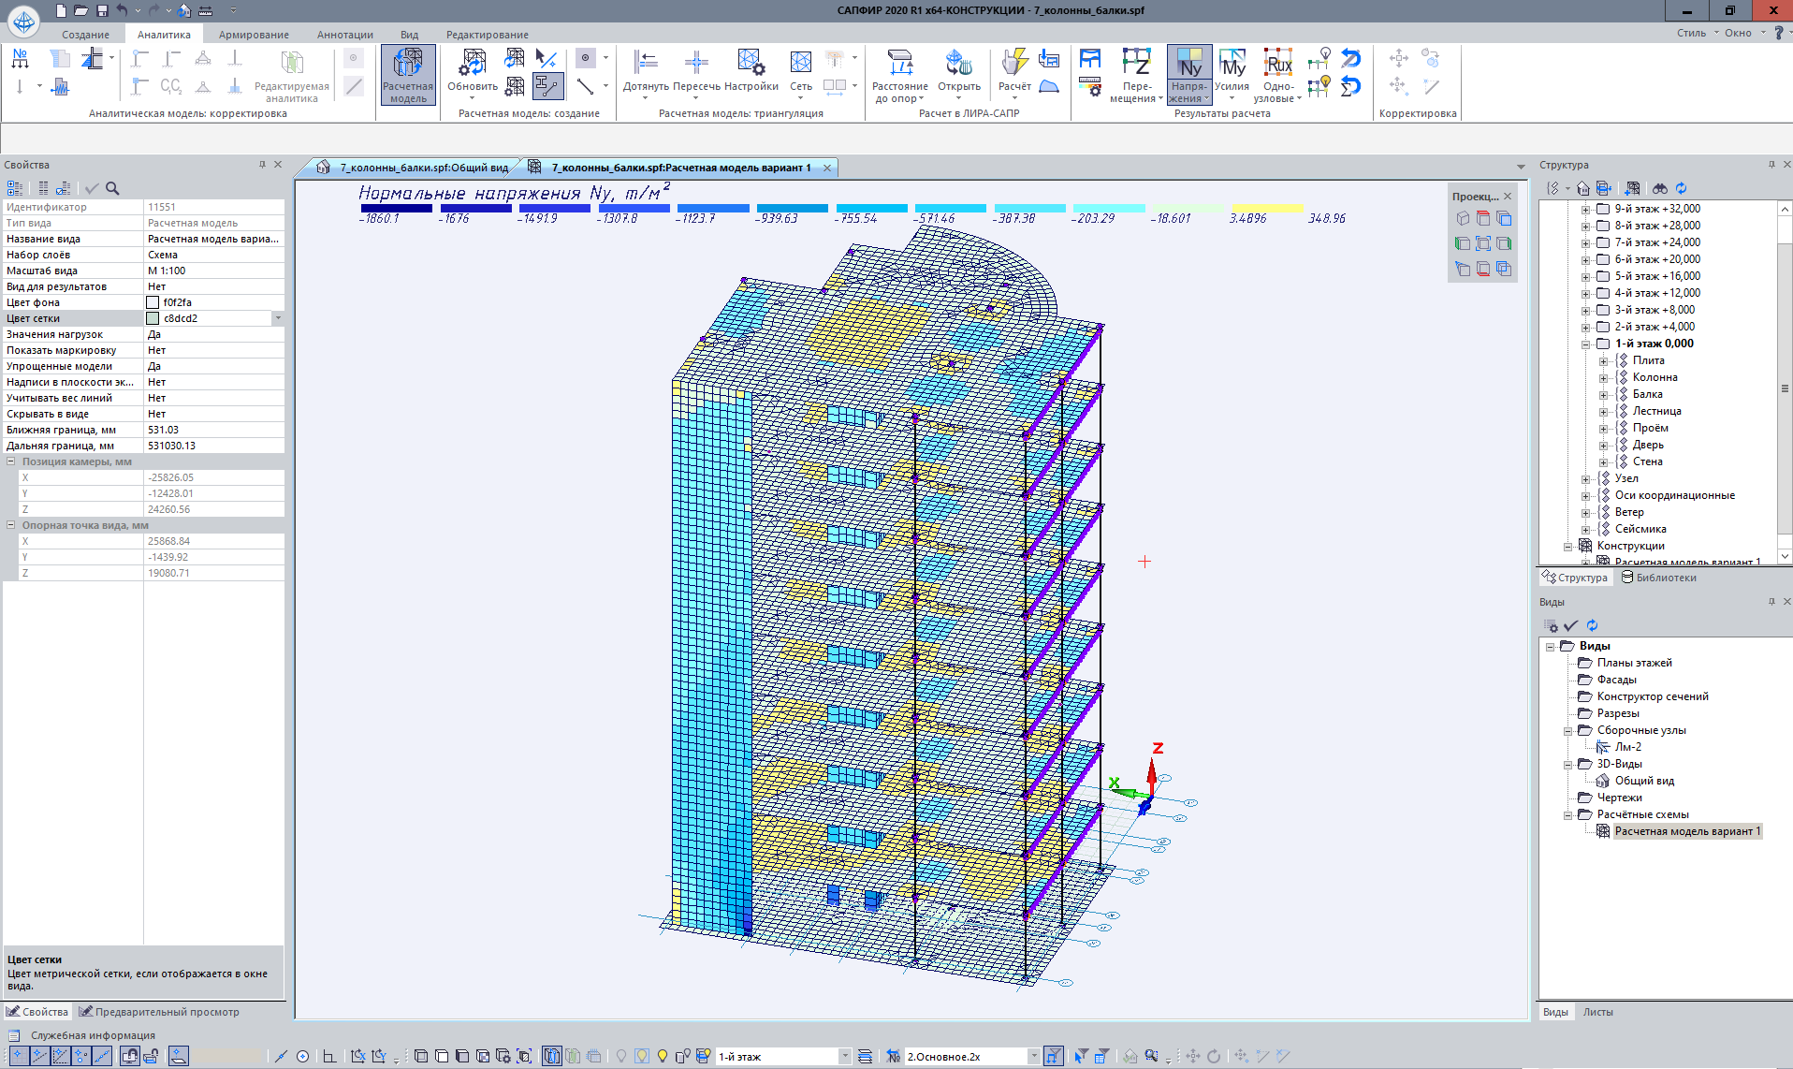Image resolution: width=1793 pixels, height=1069 pixels.
Task: Click the Пересечь intersect tool
Action: (696, 64)
